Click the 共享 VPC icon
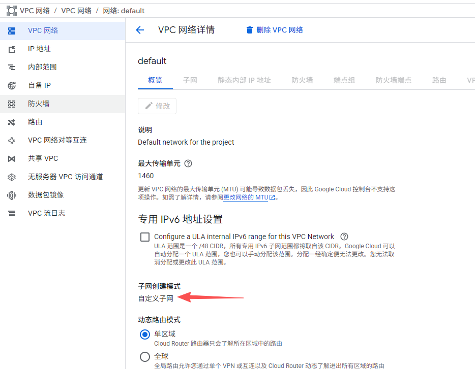This screenshot has height=369, width=475. click(x=12, y=158)
